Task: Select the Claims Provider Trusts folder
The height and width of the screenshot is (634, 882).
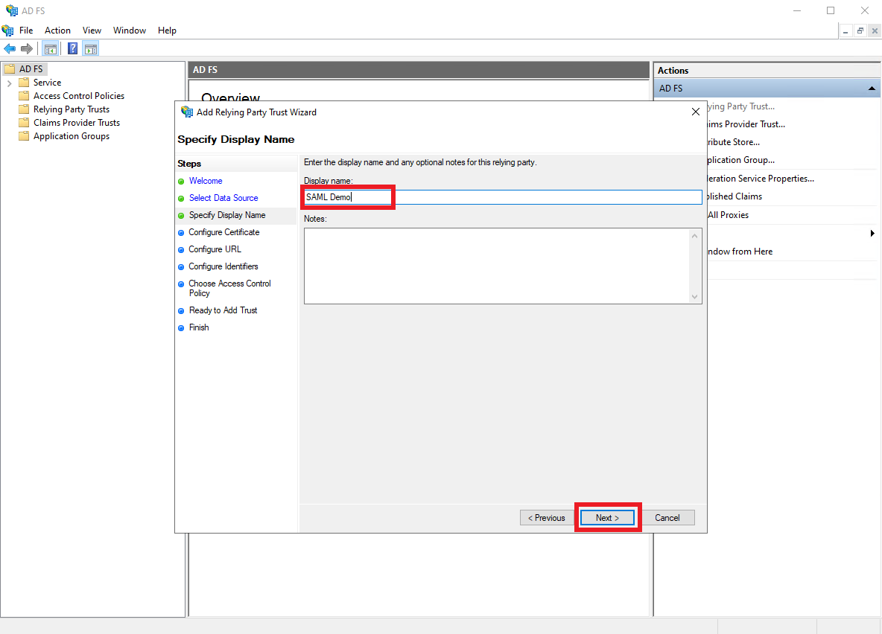Action: [76, 123]
